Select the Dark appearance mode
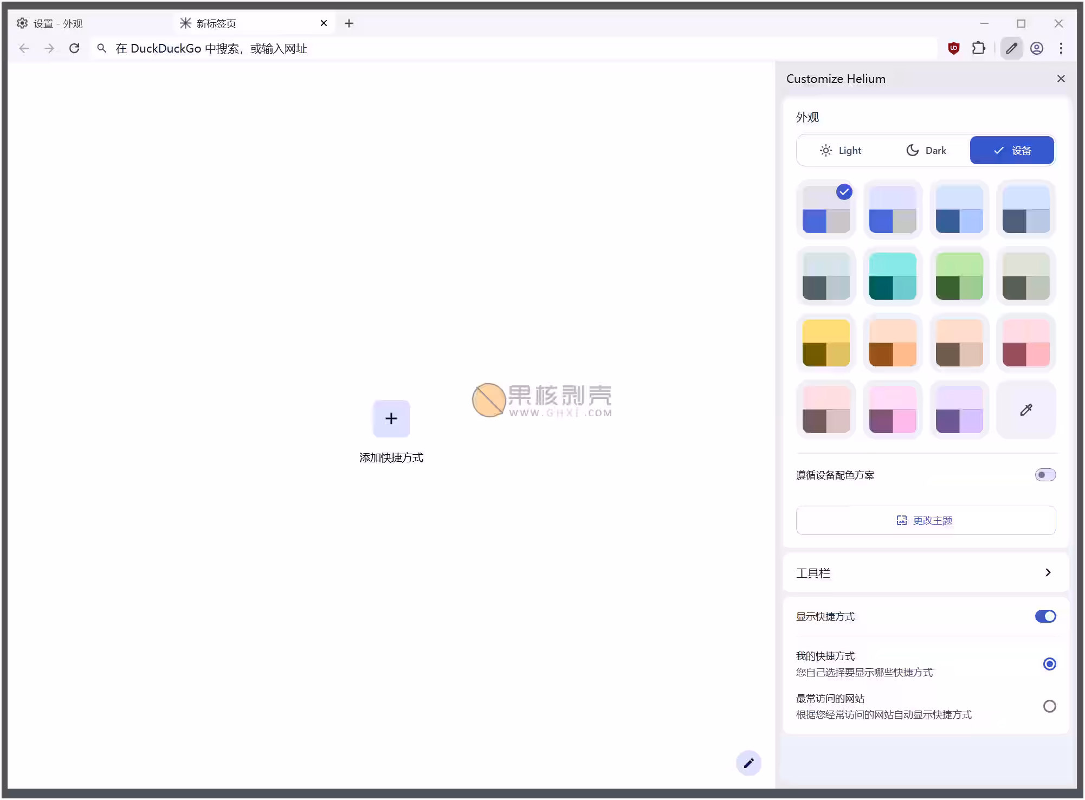 tap(926, 150)
